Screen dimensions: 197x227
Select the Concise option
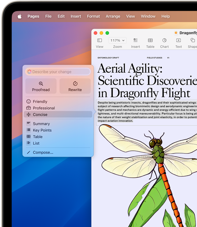click(x=58, y=115)
